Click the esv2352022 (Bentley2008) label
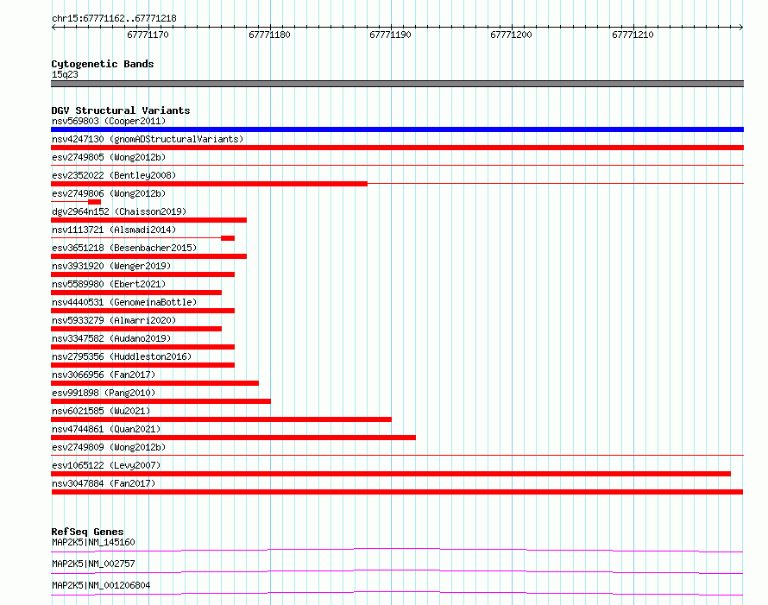 [x=114, y=175]
